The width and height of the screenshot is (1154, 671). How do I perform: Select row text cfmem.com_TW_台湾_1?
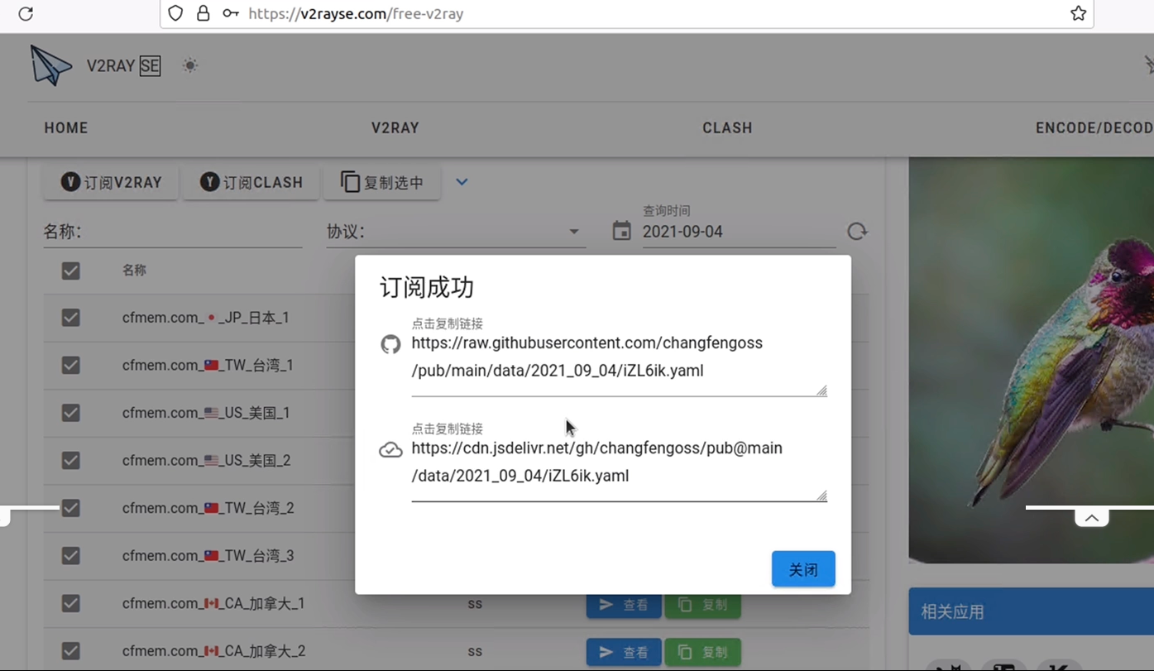[208, 365]
